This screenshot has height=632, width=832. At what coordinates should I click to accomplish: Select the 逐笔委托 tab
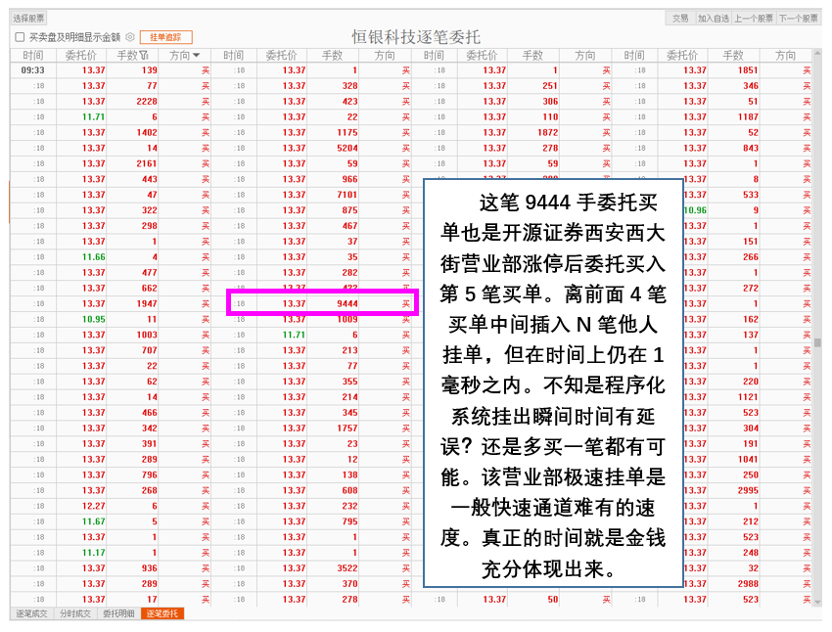coord(162,613)
